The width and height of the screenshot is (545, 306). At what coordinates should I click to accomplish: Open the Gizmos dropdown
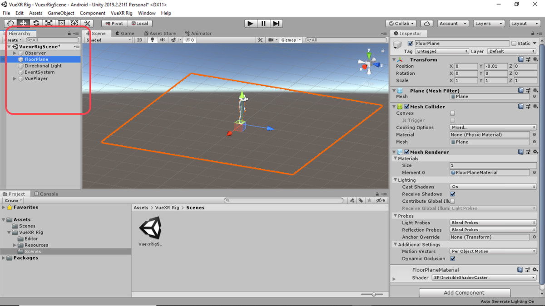[x=290, y=40]
